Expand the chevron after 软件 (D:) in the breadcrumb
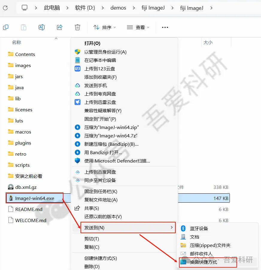The image size is (261, 270). (x=103, y=8)
